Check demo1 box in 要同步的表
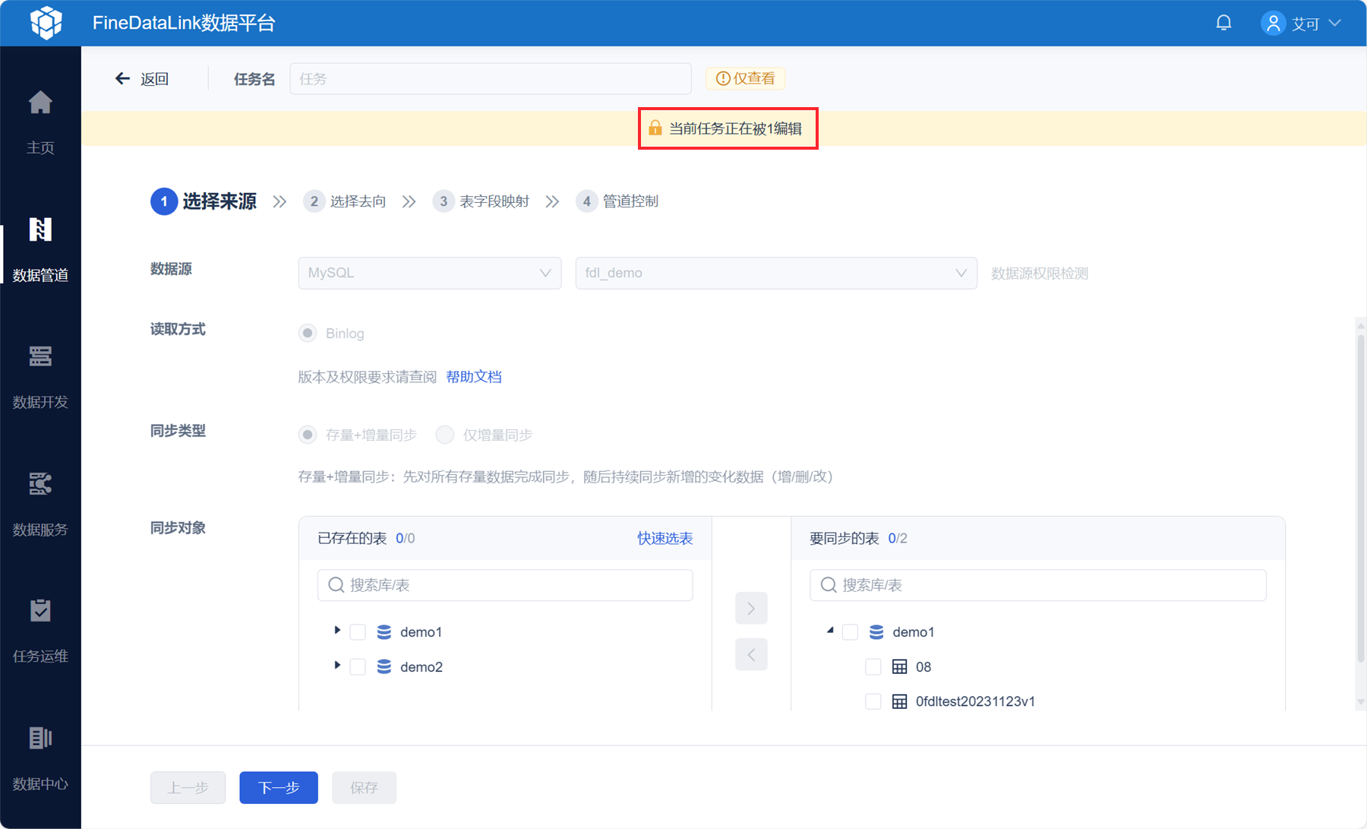 pyautogui.click(x=851, y=632)
